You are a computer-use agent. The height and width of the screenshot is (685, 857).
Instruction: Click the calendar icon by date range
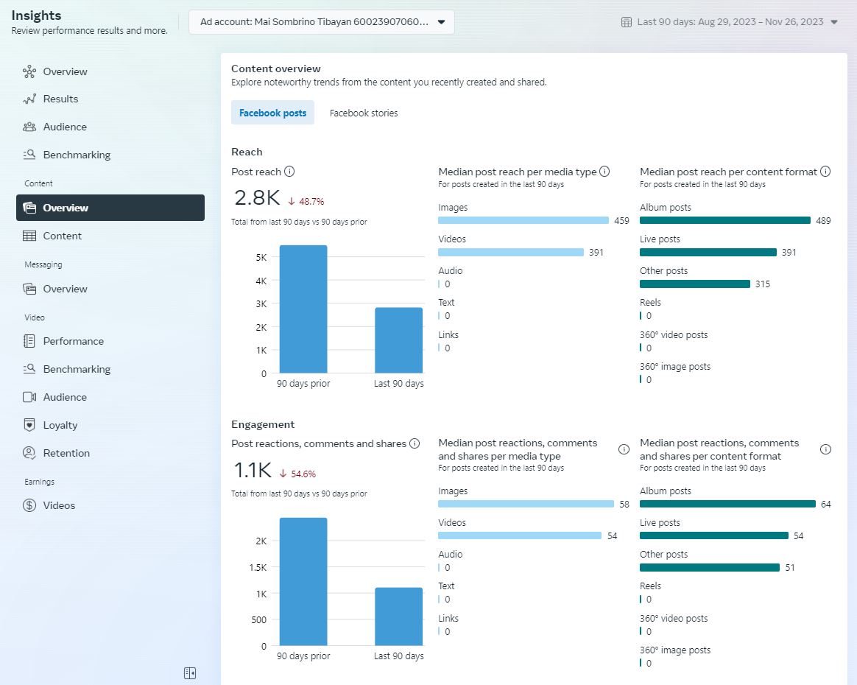click(x=627, y=22)
